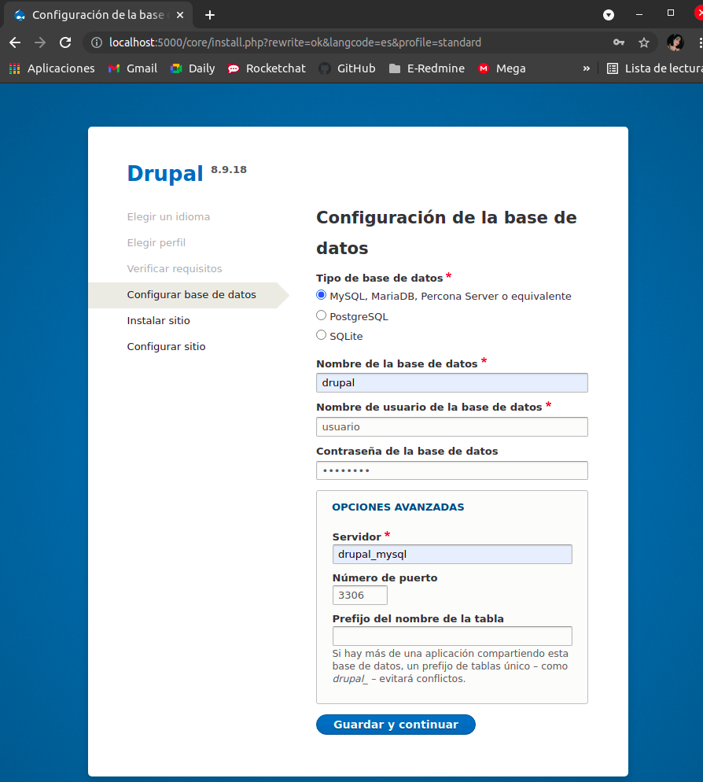Select the PostgreSQL database type
This screenshot has height=782, width=703.
[x=321, y=315]
